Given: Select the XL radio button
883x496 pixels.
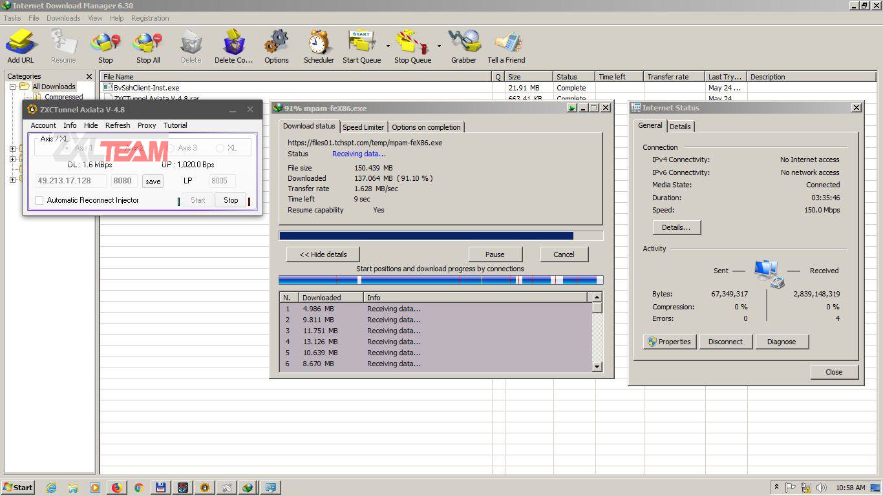Looking at the screenshot, I should 220,148.
